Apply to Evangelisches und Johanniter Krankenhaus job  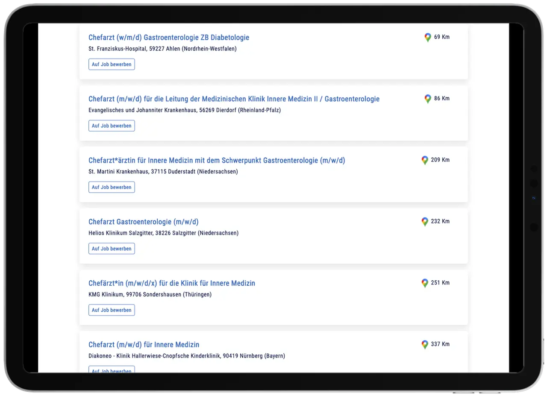pos(112,126)
